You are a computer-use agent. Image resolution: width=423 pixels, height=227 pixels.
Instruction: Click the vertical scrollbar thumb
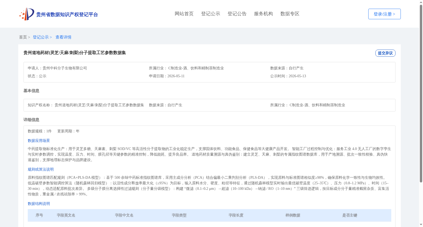coord(421,94)
